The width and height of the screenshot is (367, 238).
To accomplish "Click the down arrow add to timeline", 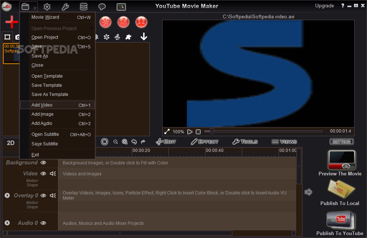I will tap(144, 37).
